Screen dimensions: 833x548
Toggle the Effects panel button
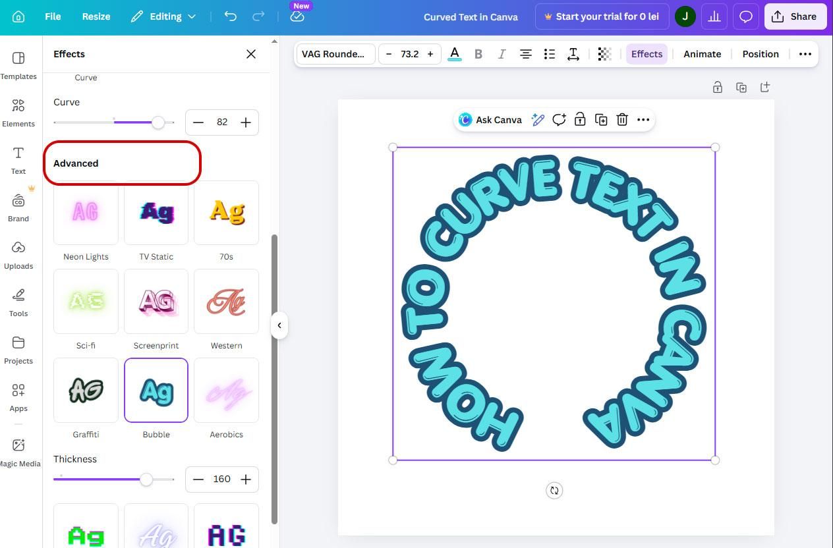(646, 54)
